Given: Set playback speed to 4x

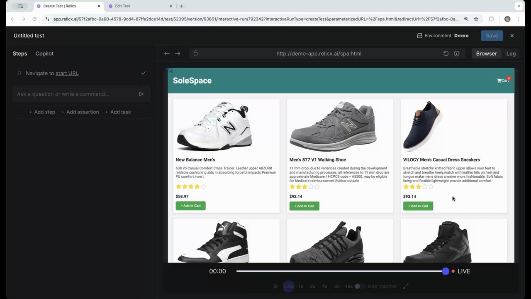Looking at the screenshot, I should [x=325, y=286].
